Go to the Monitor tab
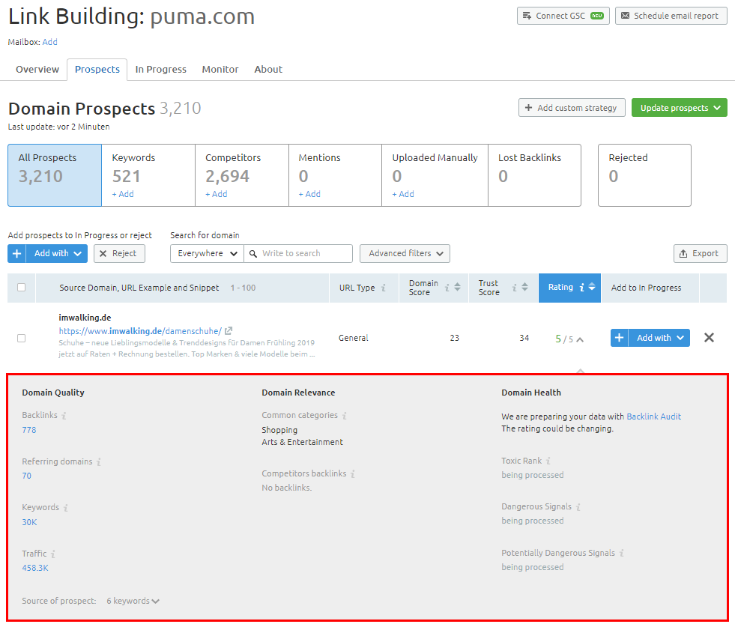 [220, 70]
